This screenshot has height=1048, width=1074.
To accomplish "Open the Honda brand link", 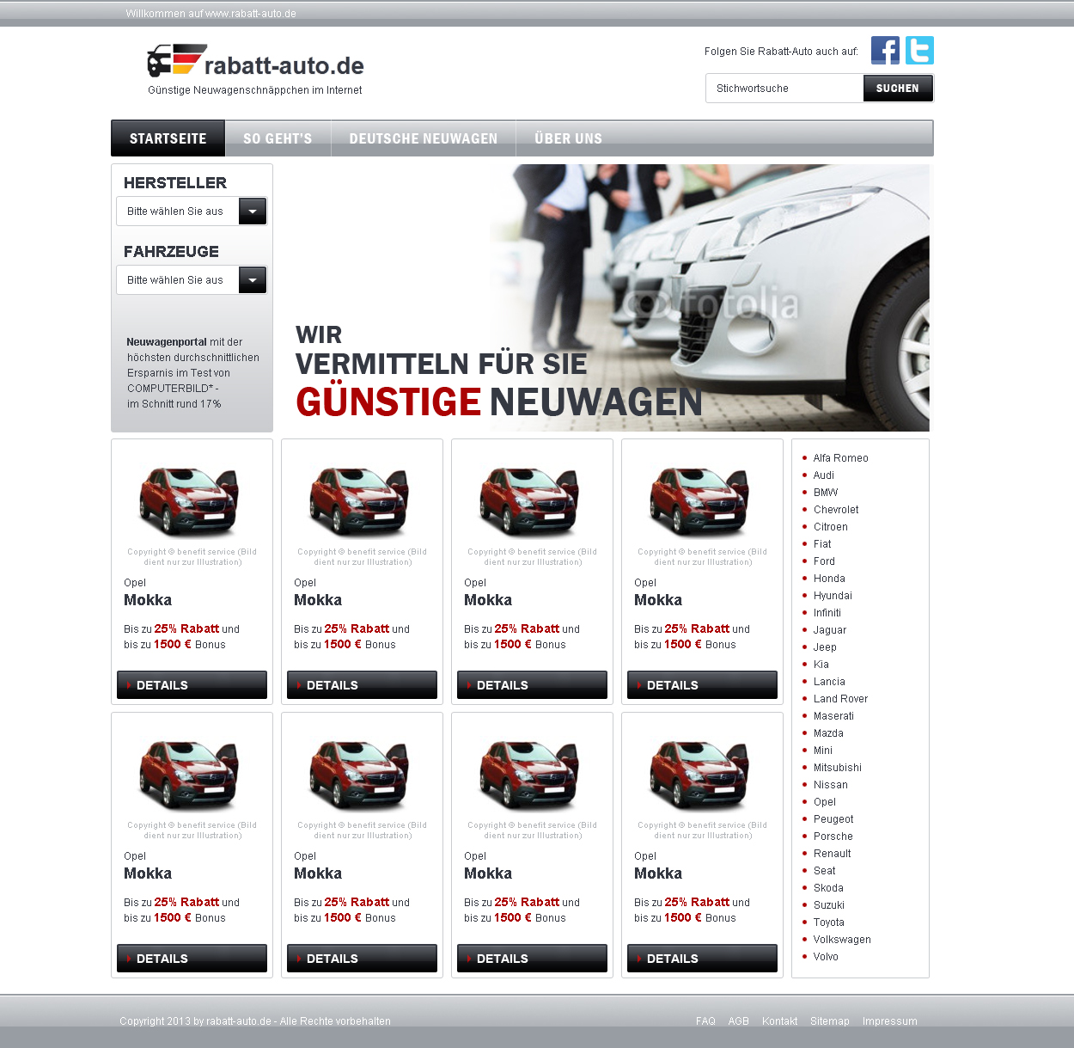I will [x=829, y=579].
